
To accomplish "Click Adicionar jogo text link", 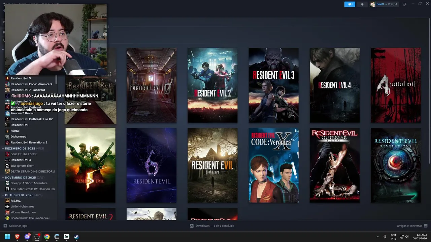I will pyautogui.click(x=18, y=226).
